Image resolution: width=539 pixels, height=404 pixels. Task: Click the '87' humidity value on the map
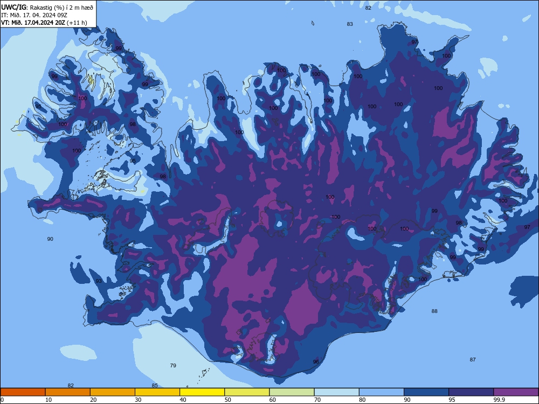(x=473, y=360)
